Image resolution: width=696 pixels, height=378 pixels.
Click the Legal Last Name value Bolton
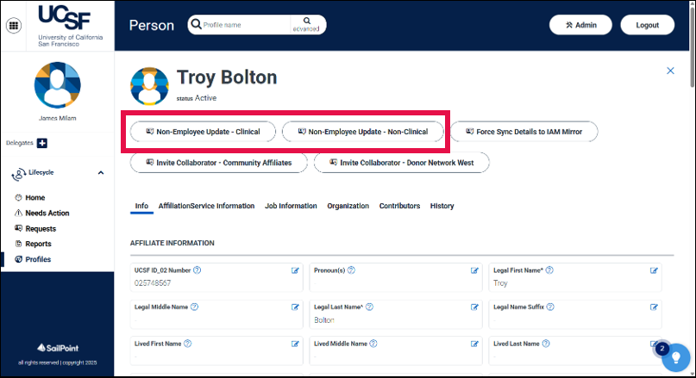tap(324, 320)
